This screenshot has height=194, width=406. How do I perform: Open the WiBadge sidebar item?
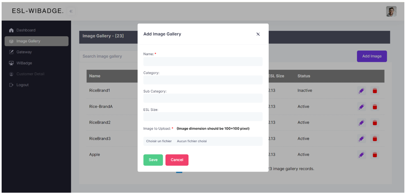tap(24, 63)
